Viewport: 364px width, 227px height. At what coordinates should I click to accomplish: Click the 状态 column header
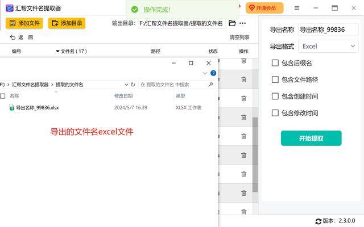click(x=213, y=51)
